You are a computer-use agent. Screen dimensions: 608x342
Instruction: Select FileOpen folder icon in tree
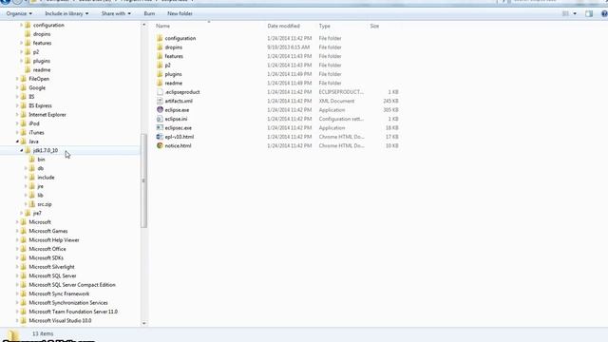coord(23,79)
